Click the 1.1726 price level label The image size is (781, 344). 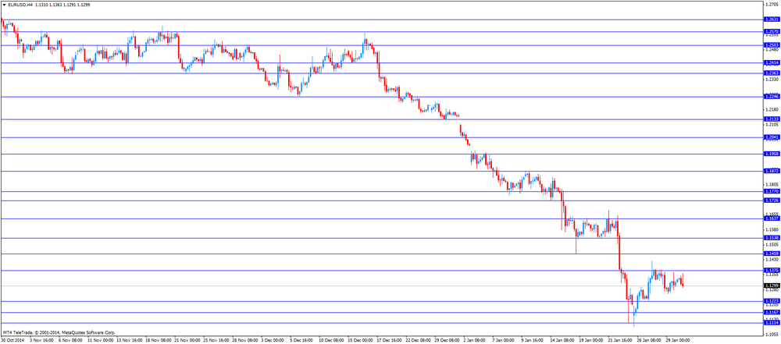(x=772, y=200)
